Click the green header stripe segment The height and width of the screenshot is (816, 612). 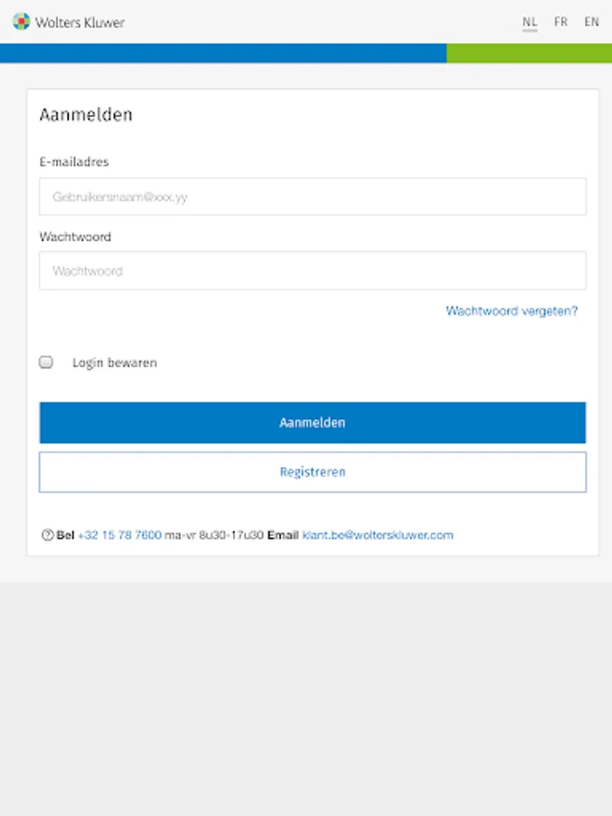tap(529, 53)
